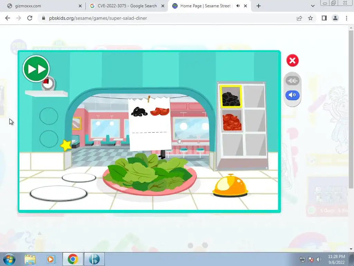Mute tab audio icon on Sesame tab
The width and height of the screenshot is (354, 266).
pyautogui.click(x=238, y=6)
